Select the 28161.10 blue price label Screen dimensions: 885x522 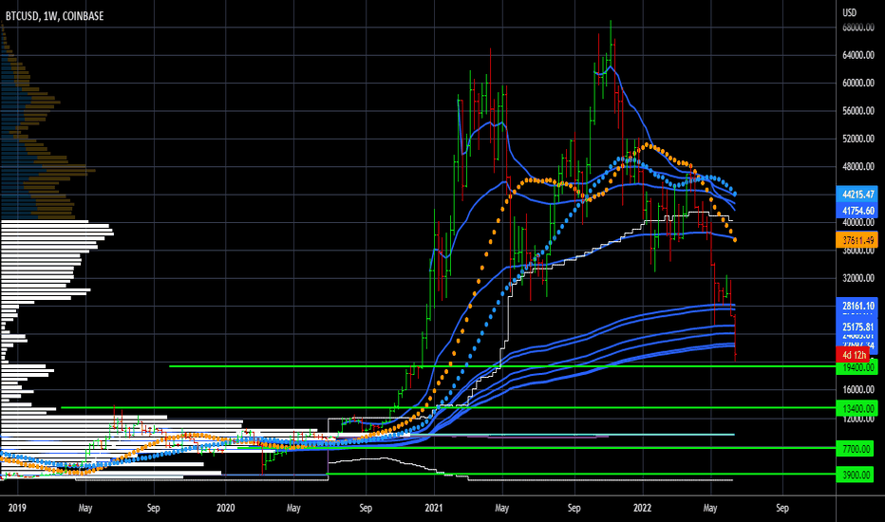pyautogui.click(x=857, y=306)
